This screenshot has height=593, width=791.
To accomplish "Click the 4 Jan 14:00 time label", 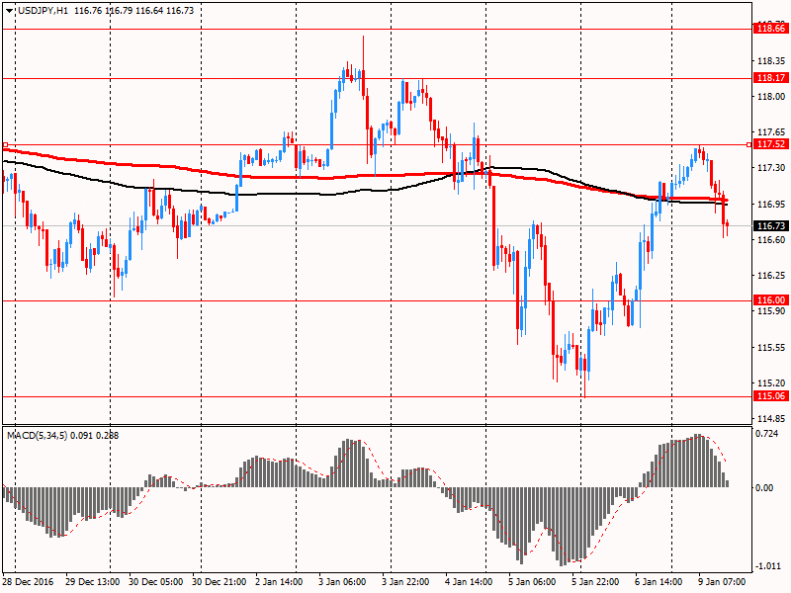I will [x=469, y=581].
